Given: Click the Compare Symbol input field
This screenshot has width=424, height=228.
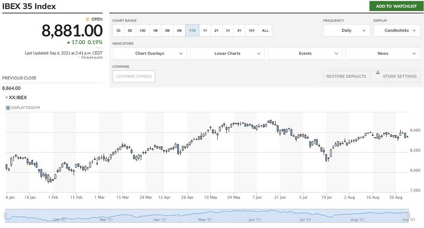Looking at the screenshot, I should pos(134,76).
